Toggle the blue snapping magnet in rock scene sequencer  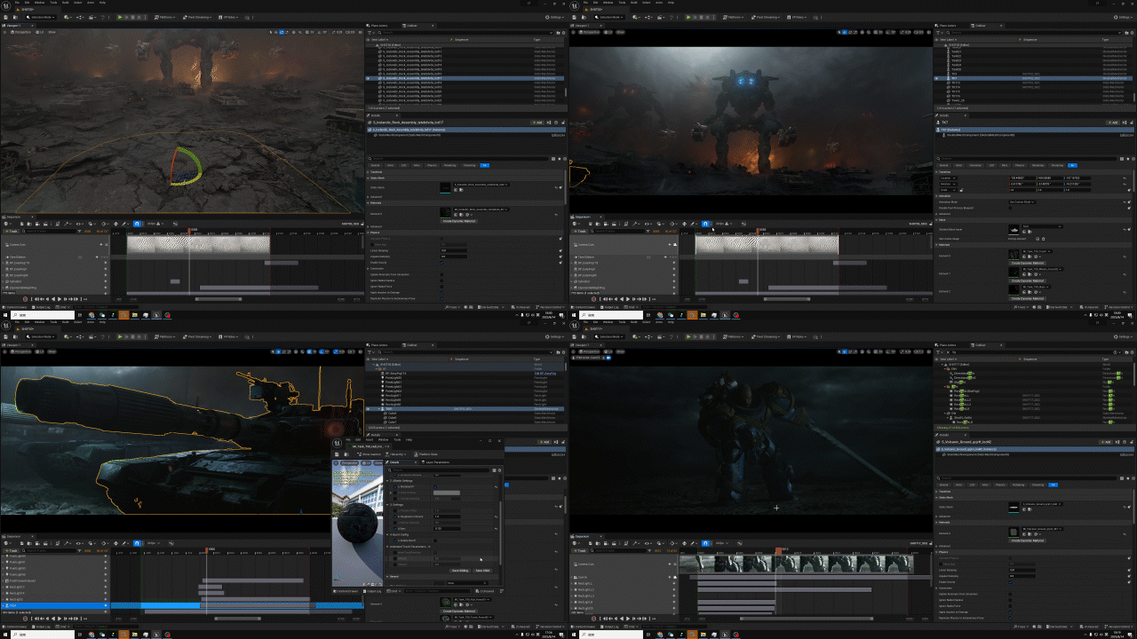tap(136, 224)
